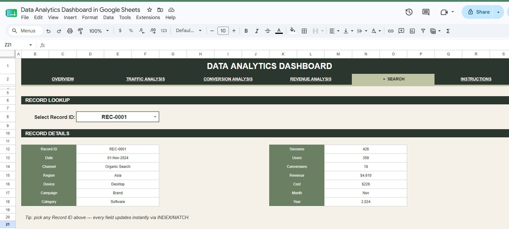Open the Borders tool
Image resolution: width=509 pixels, height=229 pixels.
pyautogui.click(x=304, y=31)
